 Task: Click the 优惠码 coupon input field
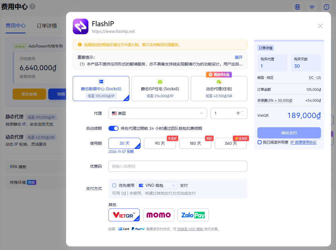point(178,166)
